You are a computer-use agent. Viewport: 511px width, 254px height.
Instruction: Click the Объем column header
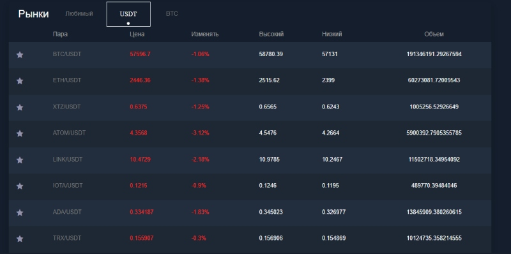pyautogui.click(x=434, y=34)
